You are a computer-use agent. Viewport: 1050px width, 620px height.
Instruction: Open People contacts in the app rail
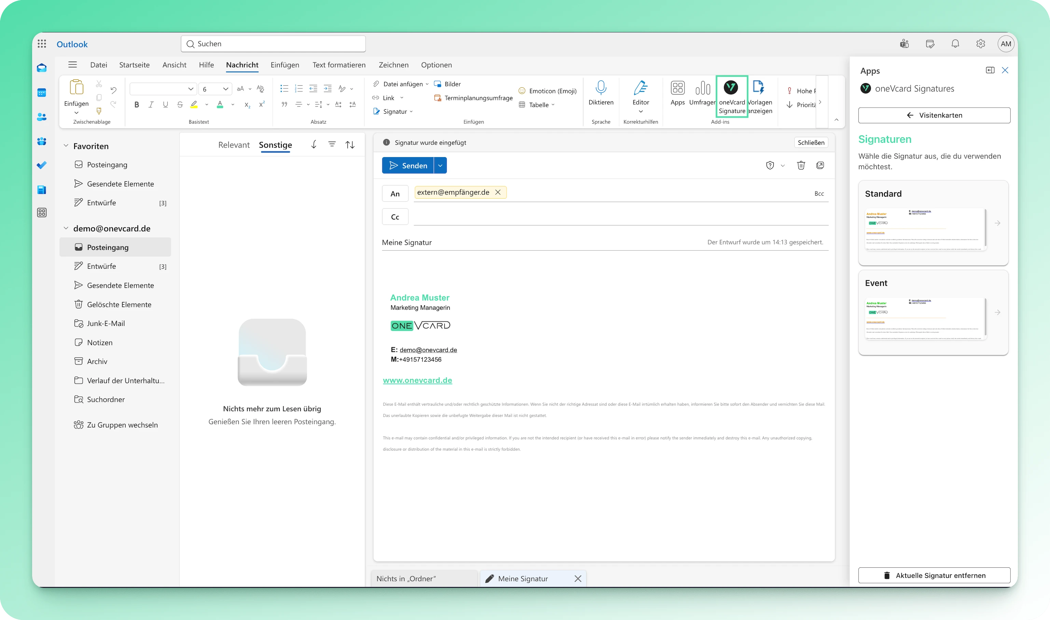tap(42, 117)
